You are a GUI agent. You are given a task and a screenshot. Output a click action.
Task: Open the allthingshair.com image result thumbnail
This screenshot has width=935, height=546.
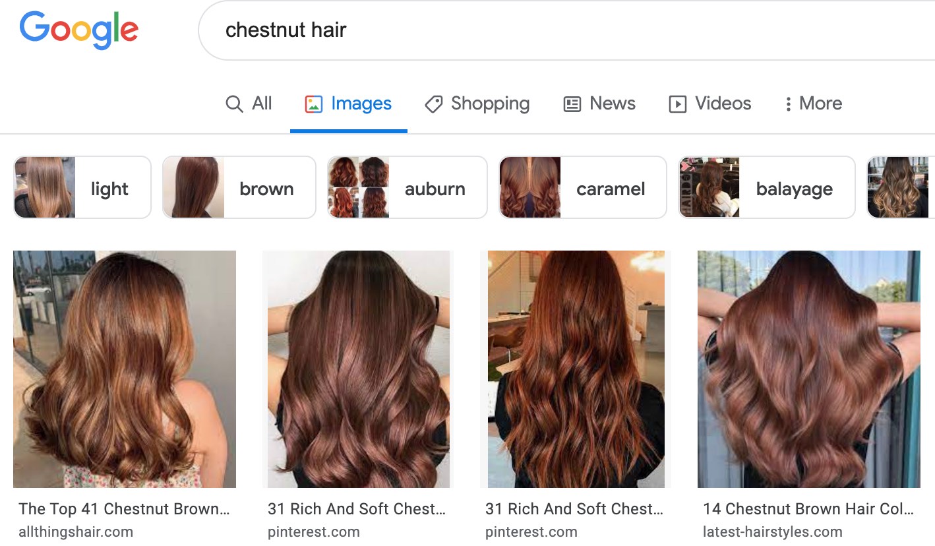[125, 369]
